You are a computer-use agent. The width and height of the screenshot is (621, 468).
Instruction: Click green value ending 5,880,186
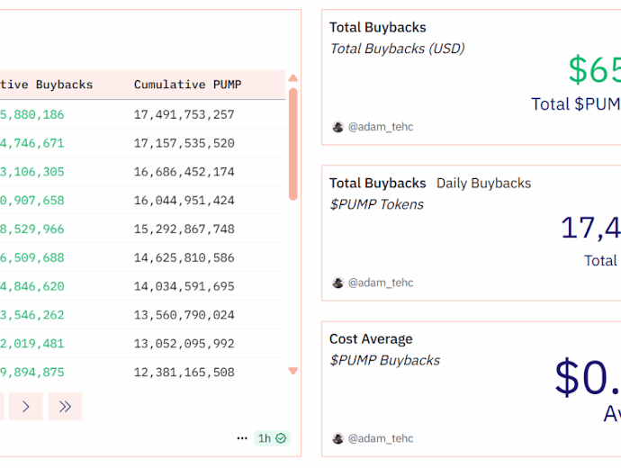coord(32,114)
